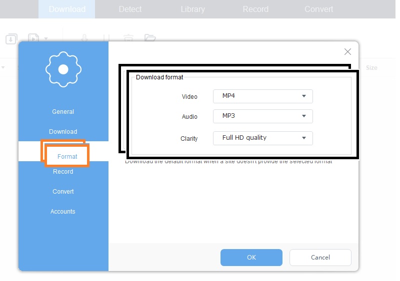Click the Cancel button
This screenshot has height=281, width=400.
point(320,258)
